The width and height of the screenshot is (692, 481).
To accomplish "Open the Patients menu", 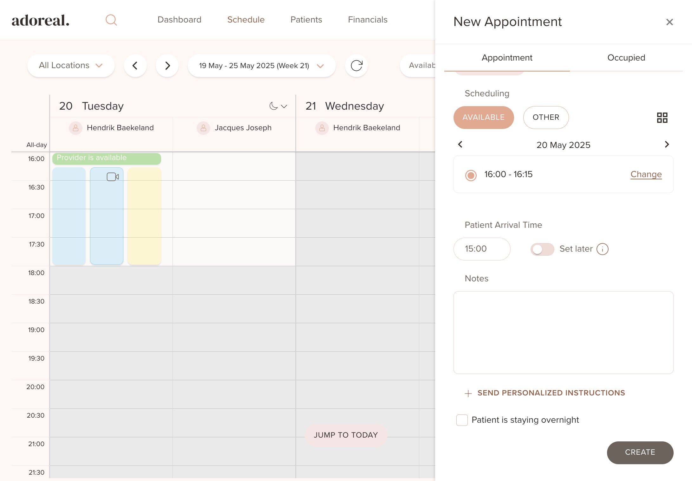I will (x=306, y=20).
